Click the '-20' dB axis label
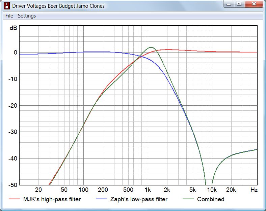Viewport: 266px width, 211px height. pos(13,106)
